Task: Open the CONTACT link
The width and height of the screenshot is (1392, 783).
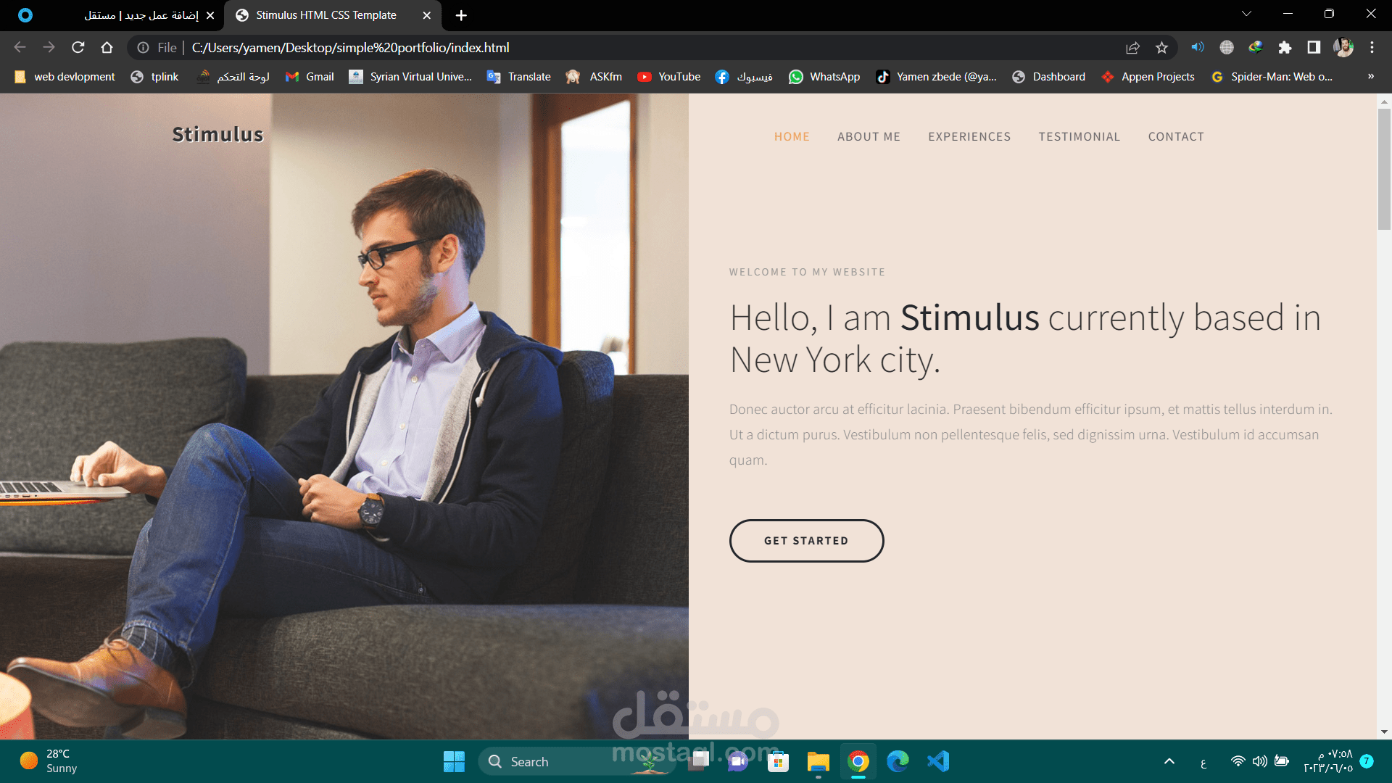Action: point(1176,136)
